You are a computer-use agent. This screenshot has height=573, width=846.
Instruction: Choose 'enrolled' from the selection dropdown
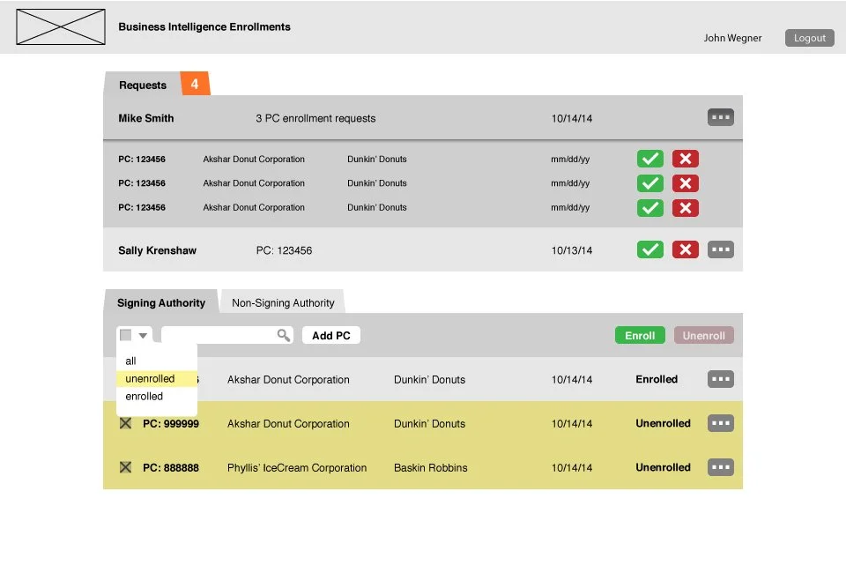pyautogui.click(x=144, y=397)
